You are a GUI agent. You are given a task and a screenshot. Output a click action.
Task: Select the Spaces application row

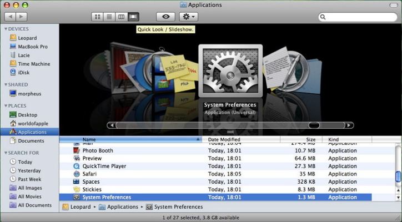[x=215, y=181]
